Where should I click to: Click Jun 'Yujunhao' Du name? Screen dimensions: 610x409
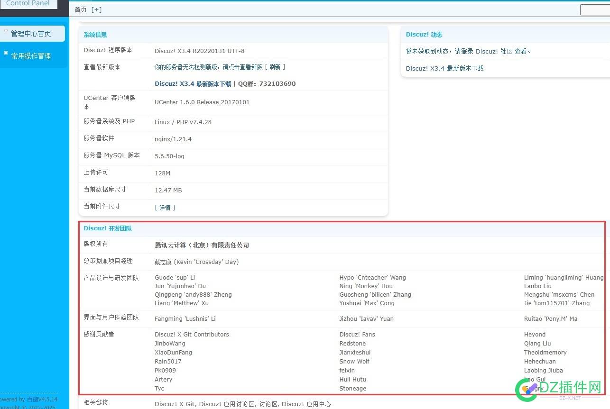click(x=180, y=286)
